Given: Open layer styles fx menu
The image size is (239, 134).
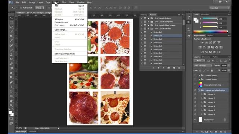Looking at the screenshot, I should (x=202, y=132).
